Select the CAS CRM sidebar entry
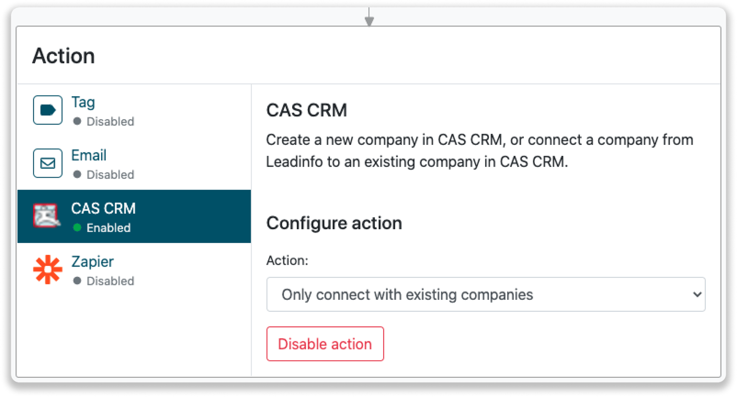Screen dimensions: 737x397 click(x=104, y=208)
